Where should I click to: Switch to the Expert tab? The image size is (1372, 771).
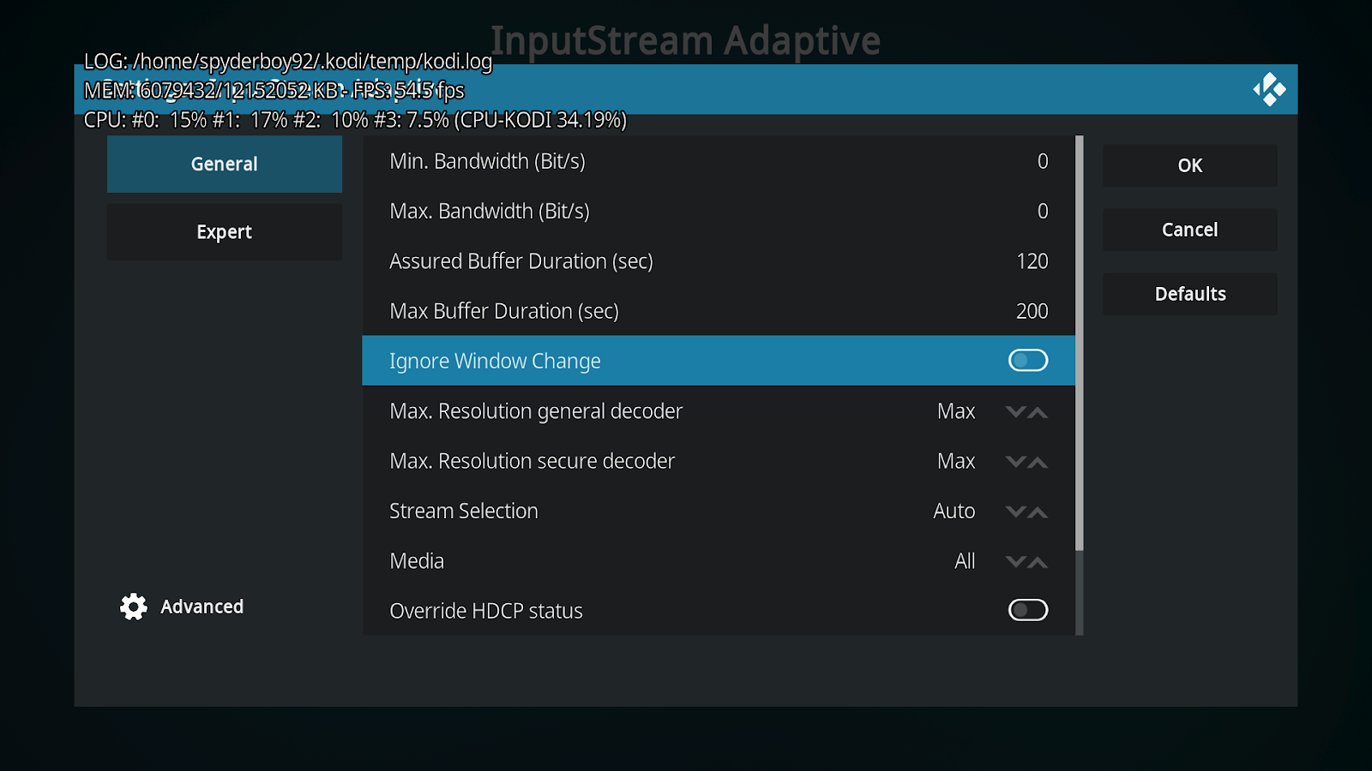tap(224, 231)
